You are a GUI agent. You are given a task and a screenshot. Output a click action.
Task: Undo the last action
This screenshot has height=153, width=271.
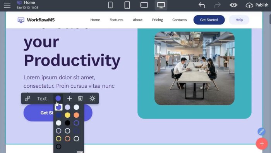(202, 5)
